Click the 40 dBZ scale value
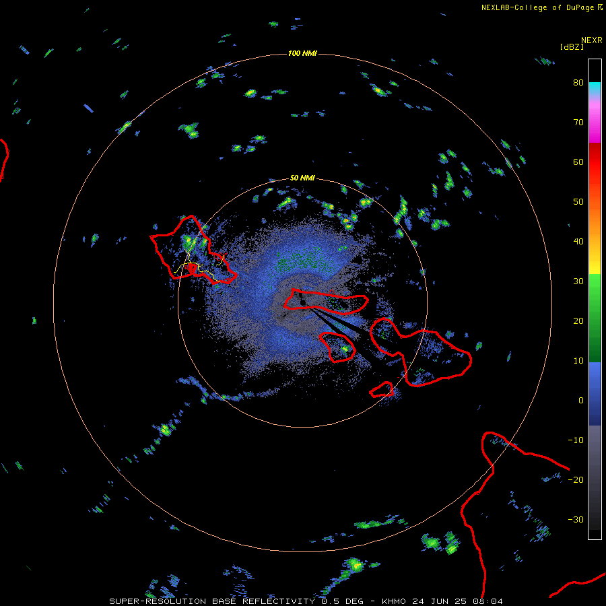The image size is (606, 606). [578, 242]
